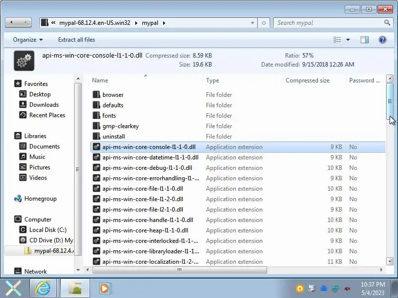
Task: Click the Music library icon
Action: point(23,156)
